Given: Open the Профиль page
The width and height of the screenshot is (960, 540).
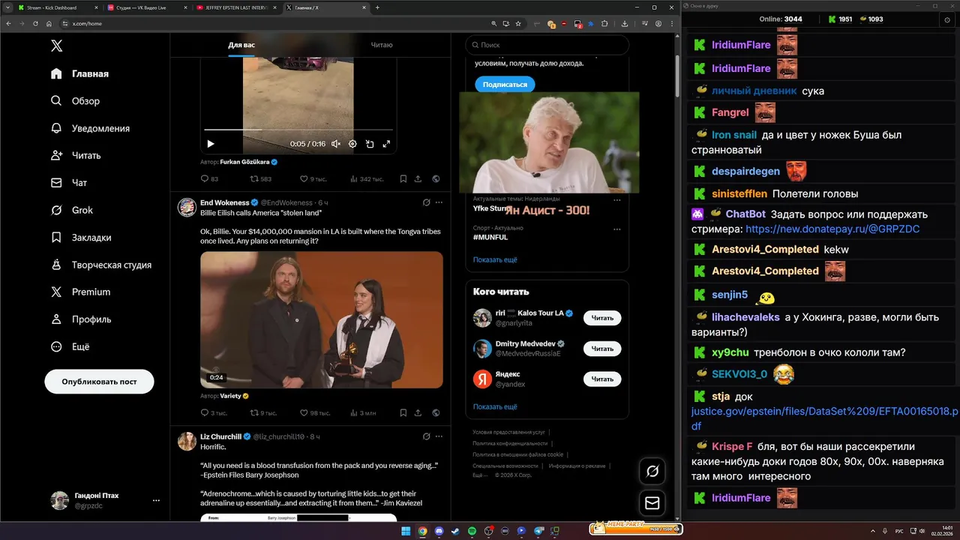Looking at the screenshot, I should [80, 319].
